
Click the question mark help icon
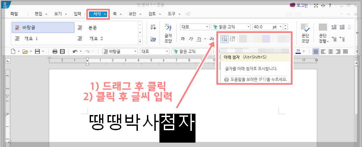[x=330, y=5]
